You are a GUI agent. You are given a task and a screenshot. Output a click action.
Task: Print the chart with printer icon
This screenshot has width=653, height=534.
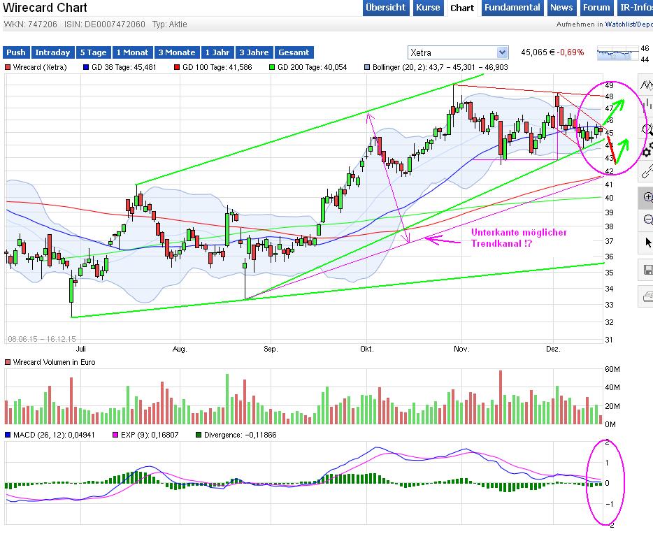click(x=646, y=297)
